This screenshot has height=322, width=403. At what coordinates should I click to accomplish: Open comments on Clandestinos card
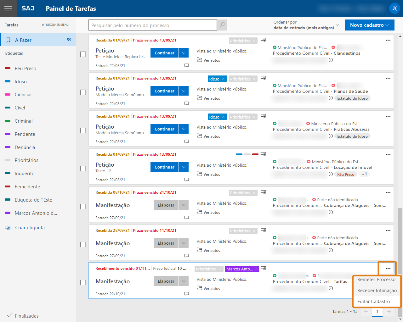point(186,65)
